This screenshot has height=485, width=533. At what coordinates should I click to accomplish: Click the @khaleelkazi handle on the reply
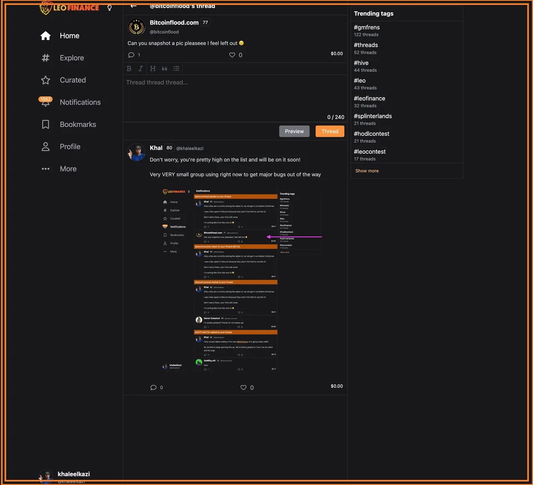pos(190,148)
